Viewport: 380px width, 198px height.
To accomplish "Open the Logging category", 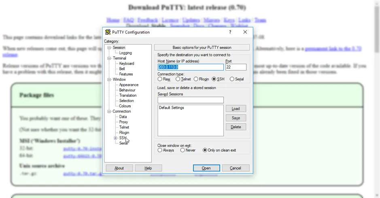I will pyautogui.click(x=125, y=53).
